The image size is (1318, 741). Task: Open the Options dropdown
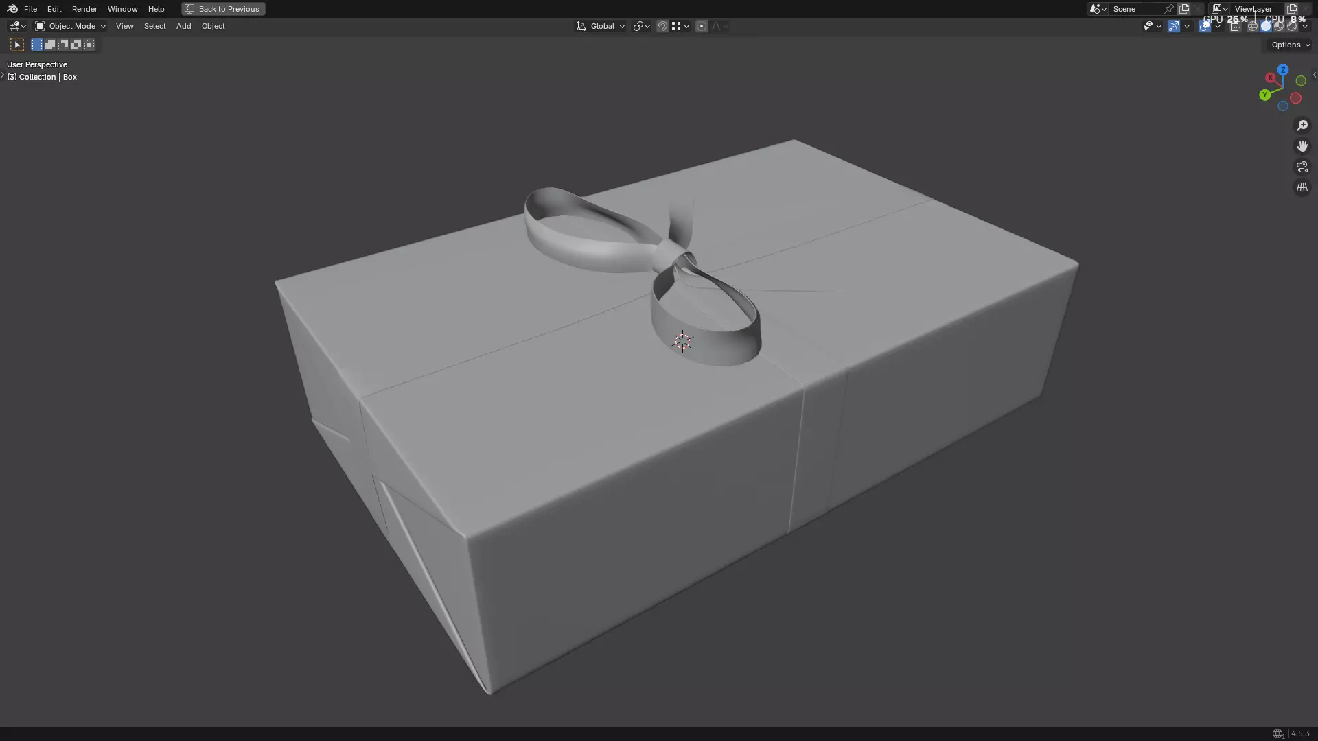(1291, 45)
